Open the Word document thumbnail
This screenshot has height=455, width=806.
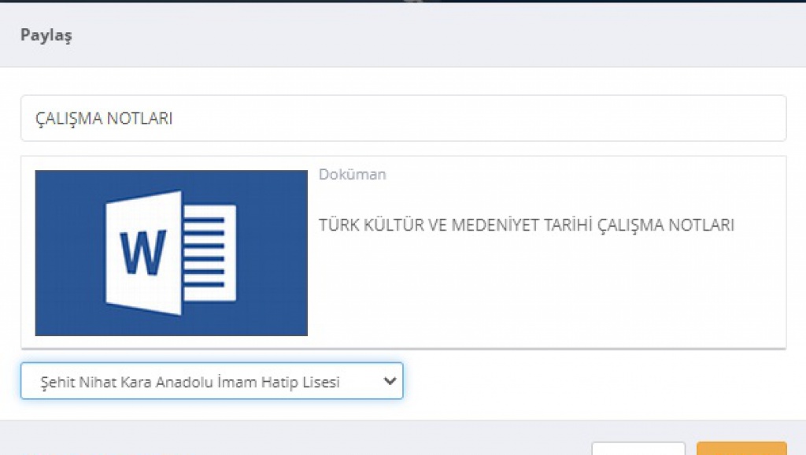[171, 253]
